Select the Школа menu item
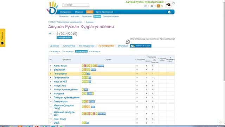 tap(90, 12)
